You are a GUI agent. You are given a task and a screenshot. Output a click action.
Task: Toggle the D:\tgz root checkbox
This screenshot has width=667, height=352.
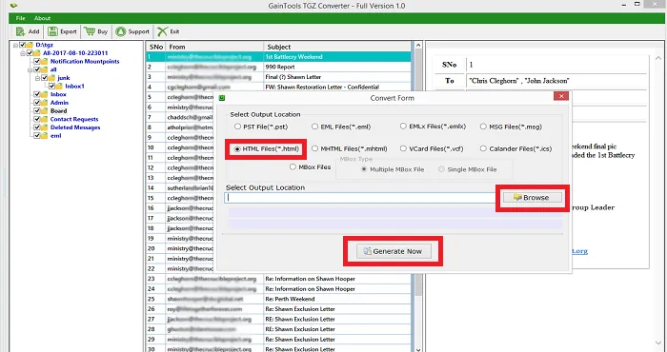(22, 45)
